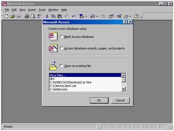
Task: Open the File menu
Action: (7, 10)
